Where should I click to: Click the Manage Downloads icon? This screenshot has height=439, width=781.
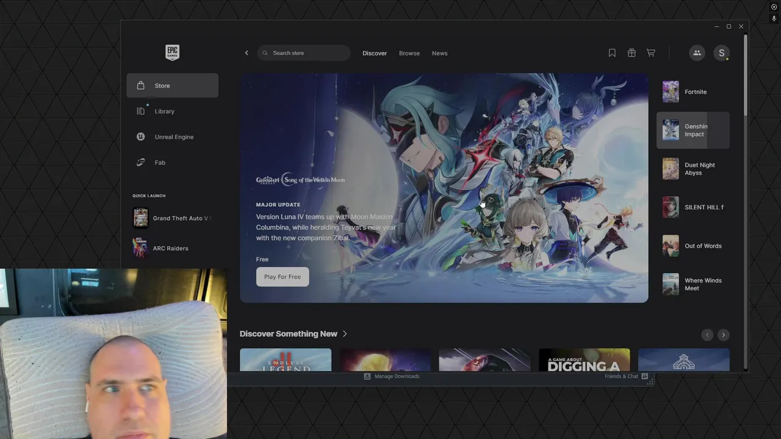pyautogui.click(x=367, y=376)
